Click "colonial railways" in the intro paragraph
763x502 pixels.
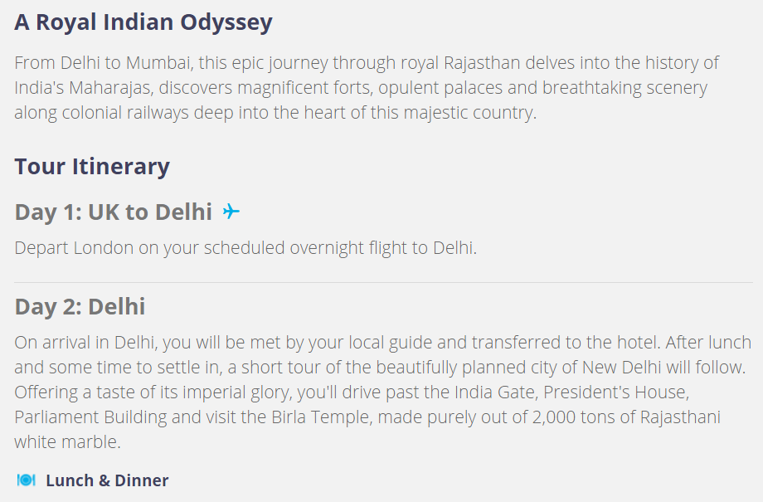click(125, 113)
